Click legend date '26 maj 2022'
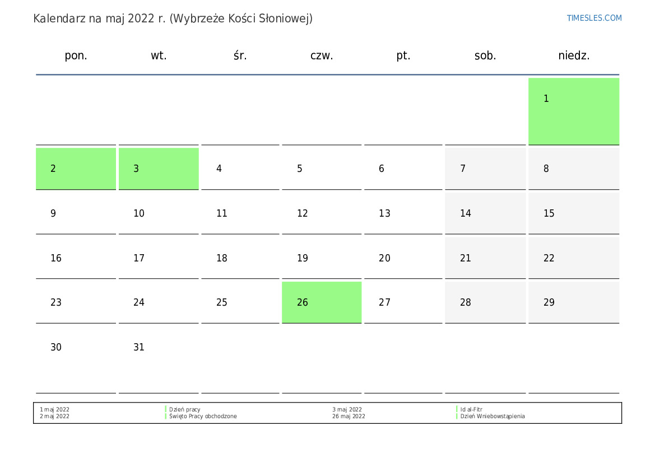The width and height of the screenshot is (655, 463). [x=349, y=416]
